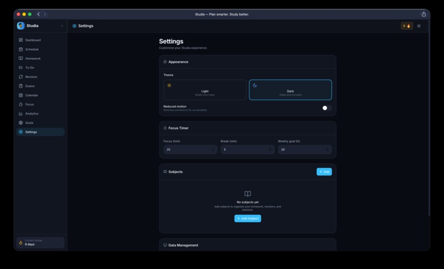Toggle theme with the sun icon in header
Screen dimensions: 444x269
tap(419, 26)
